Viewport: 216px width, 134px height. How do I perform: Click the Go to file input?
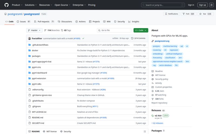(114, 30)
